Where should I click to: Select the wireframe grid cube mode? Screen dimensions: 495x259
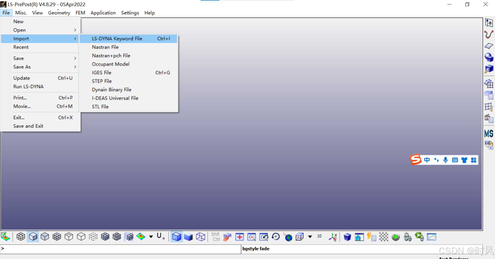(57, 237)
